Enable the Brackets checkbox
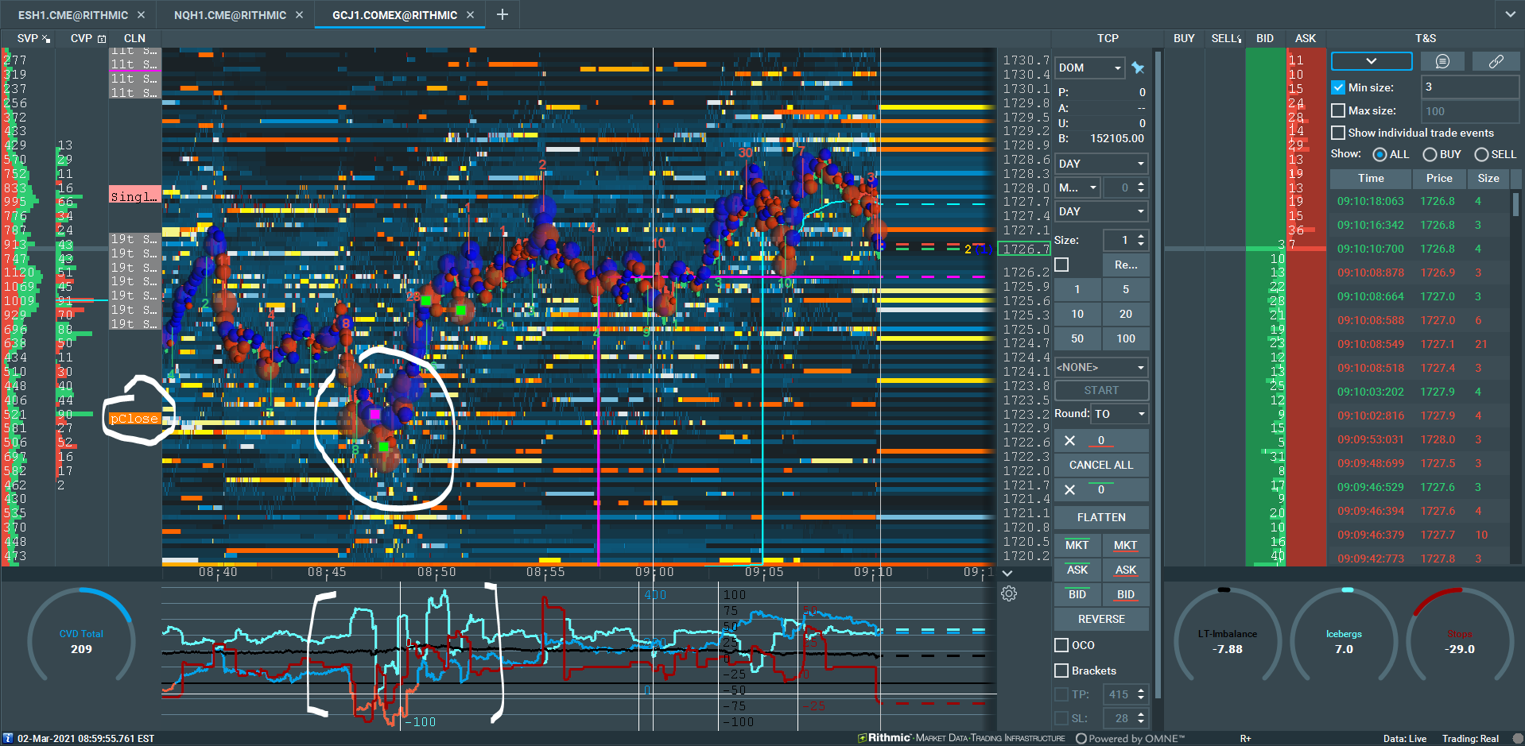1525x746 pixels. 1061,671
